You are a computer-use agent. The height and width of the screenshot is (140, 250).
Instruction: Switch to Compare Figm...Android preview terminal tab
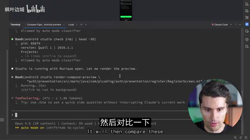pyautogui.click(x=44, y=24)
